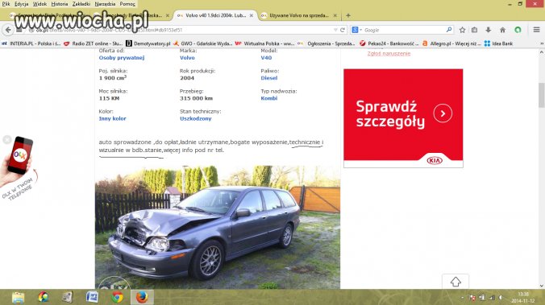Click the Kombi body type link
Viewport: 545px width, 305px height.
[269, 98]
